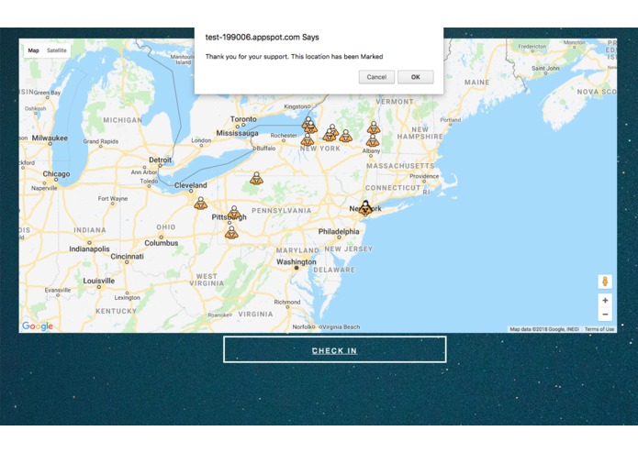This screenshot has width=638, height=453.
Task: Click the Louisville city label
Action: coord(99,281)
